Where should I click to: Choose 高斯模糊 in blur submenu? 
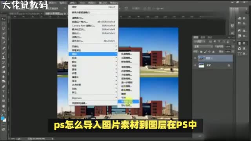128,79
